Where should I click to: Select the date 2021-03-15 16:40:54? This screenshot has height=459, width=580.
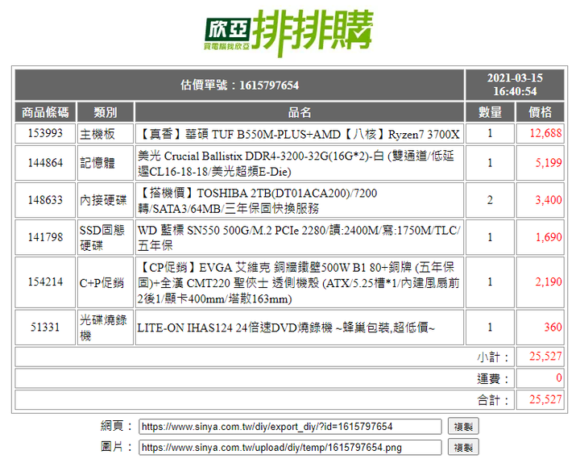pos(515,85)
